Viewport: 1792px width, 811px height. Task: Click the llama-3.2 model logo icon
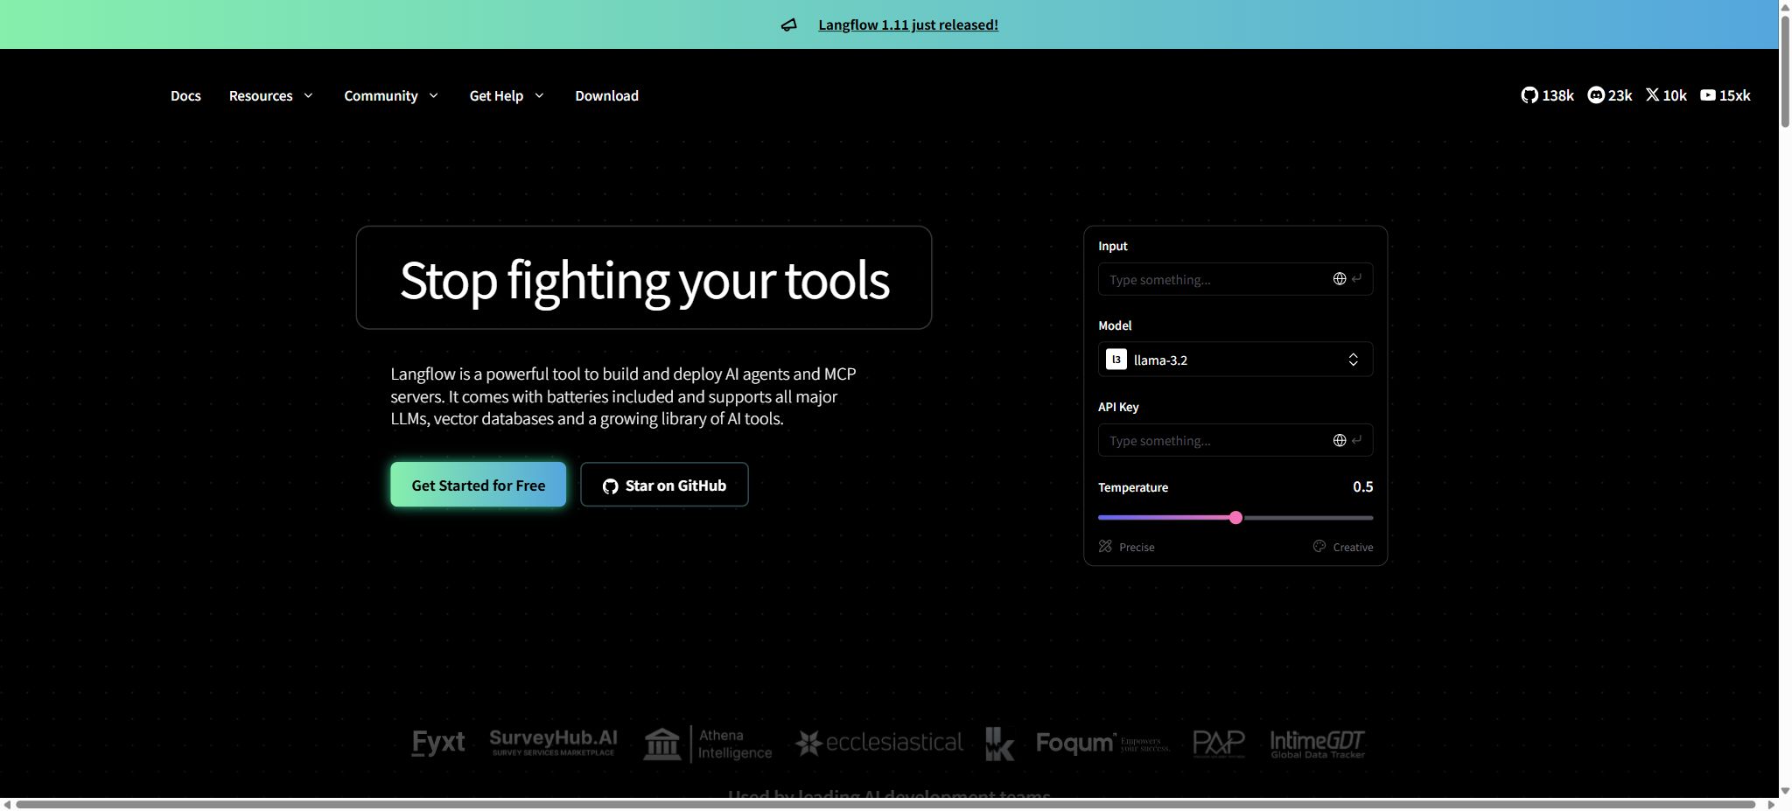[x=1116, y=360]
